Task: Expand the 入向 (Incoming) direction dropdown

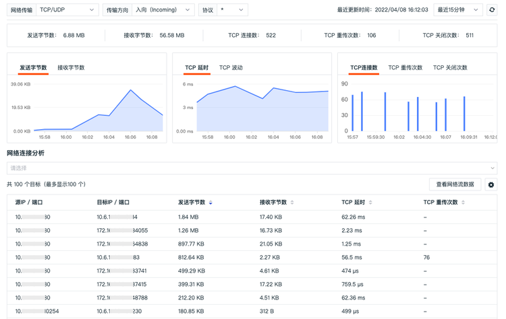Action: click(163, 10)
